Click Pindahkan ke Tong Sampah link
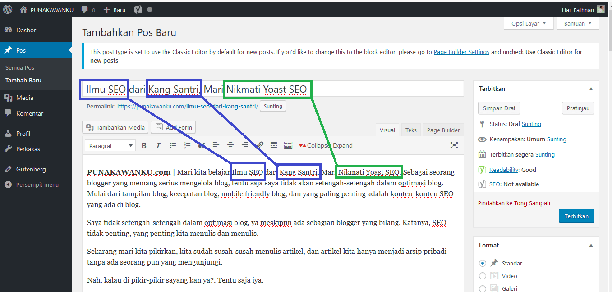612x292 pixels. tap(514, 203)
